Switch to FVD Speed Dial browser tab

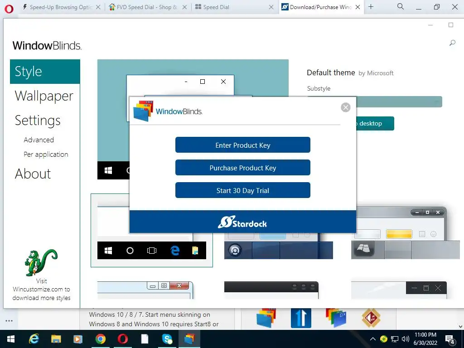(143, 7)
